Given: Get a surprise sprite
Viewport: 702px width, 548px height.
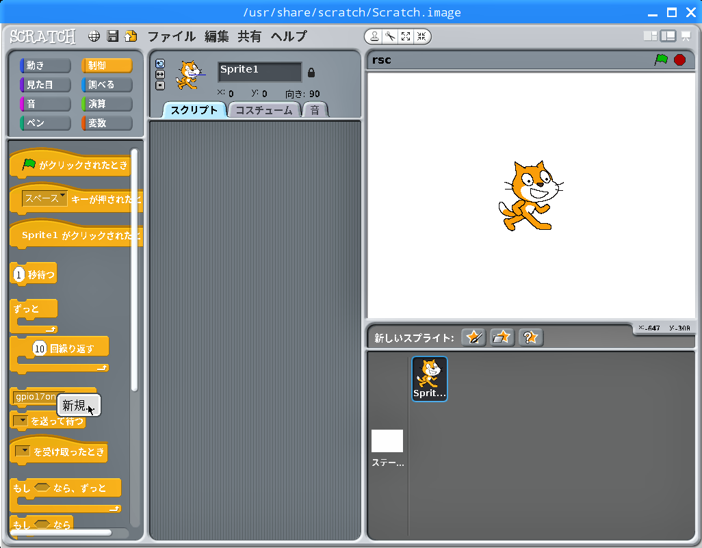Looking at the screenshot, I should (x=530, y=337).
